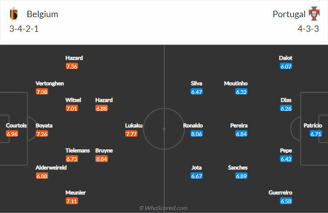Click Patrício's 6.71 rating badge
This screenshot has height=213, width=328.
316,134
